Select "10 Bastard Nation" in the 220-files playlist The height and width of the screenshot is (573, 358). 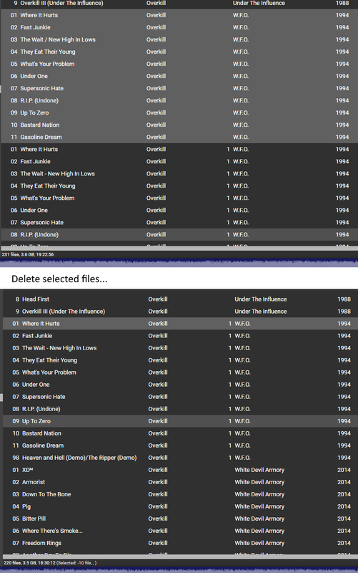pos(181,433)
